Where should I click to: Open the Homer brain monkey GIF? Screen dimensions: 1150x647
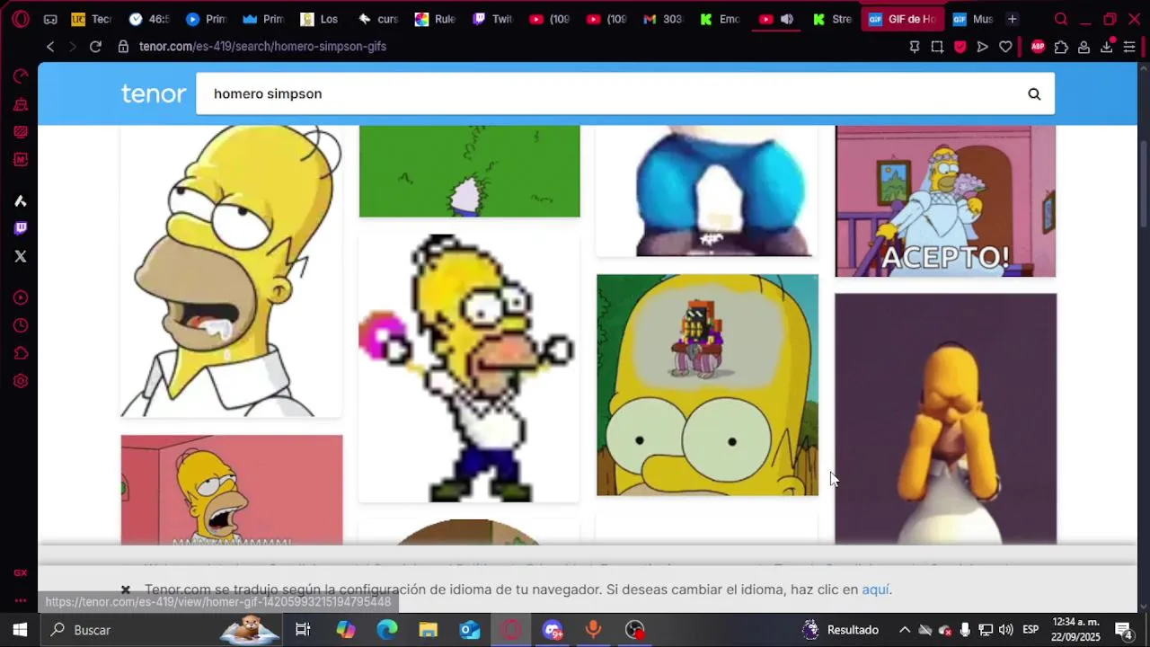pos(708,385)
